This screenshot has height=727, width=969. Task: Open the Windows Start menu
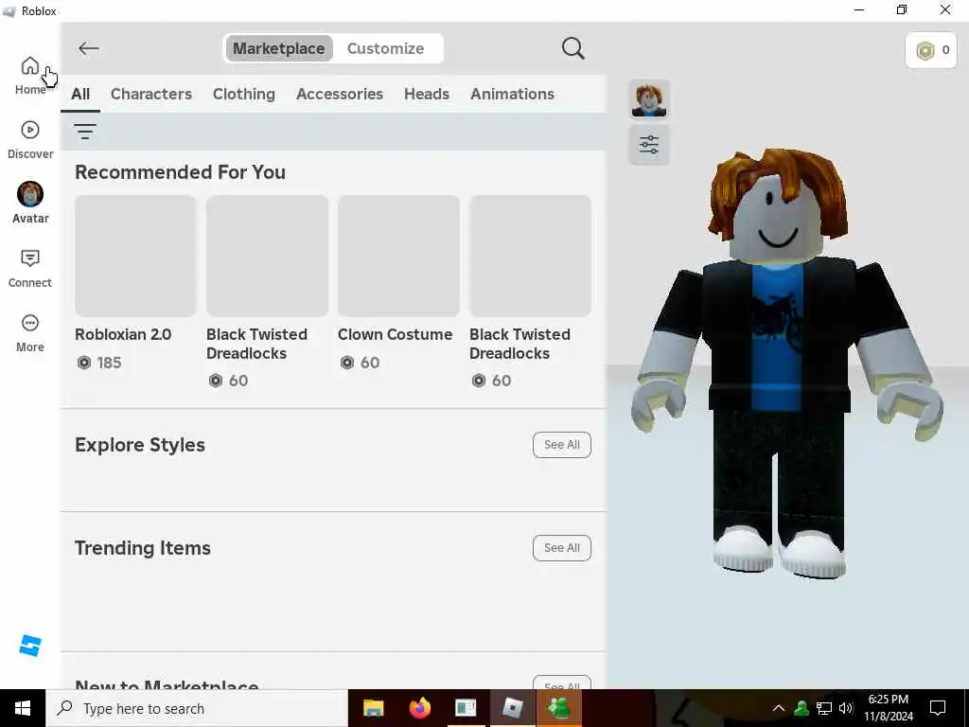23,708
